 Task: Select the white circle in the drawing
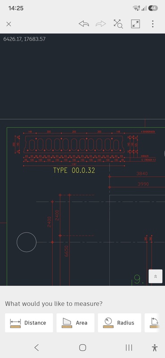(26, 242)
